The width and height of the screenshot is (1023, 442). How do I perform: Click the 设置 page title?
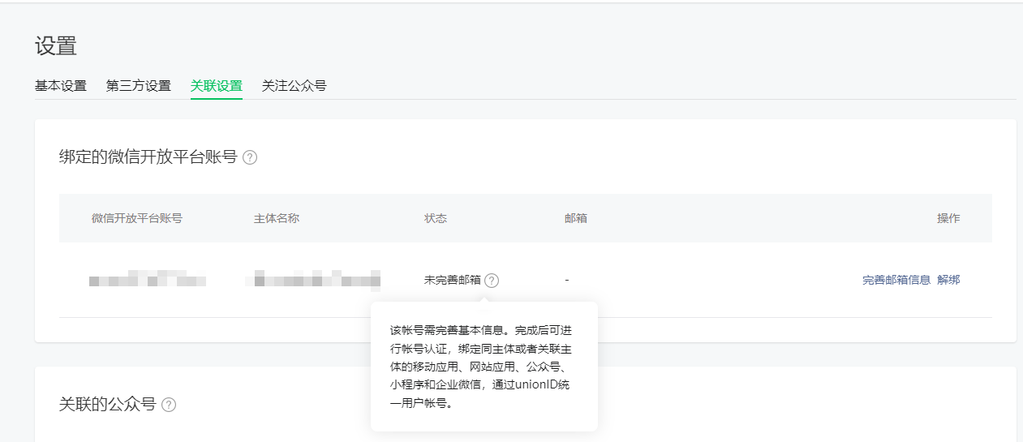(x=56, y=46)
